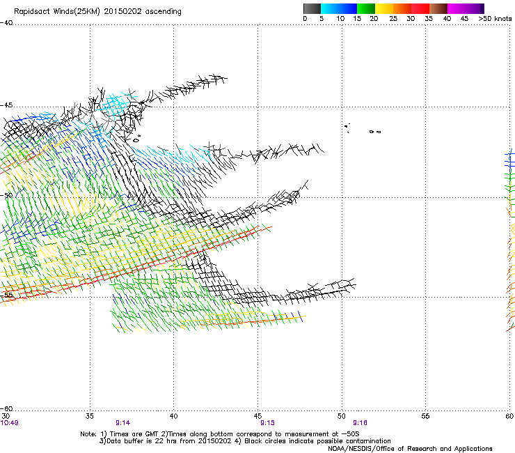The height and width of the screenshot is (453, 515).
Task: Click the '15' label under the color bar
Action: [357, 19]
